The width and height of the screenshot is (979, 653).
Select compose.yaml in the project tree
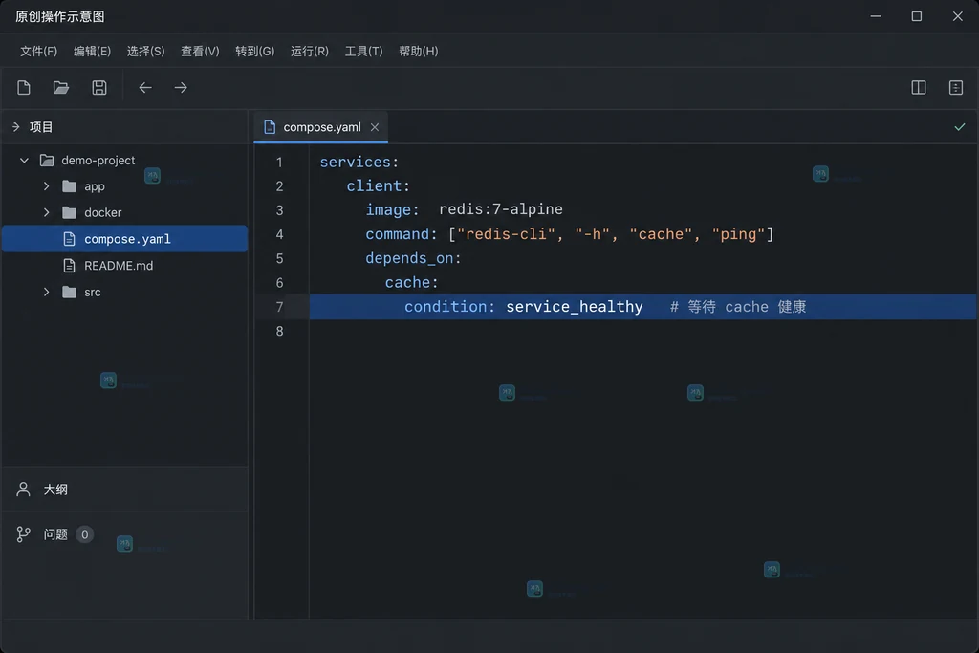125,239
